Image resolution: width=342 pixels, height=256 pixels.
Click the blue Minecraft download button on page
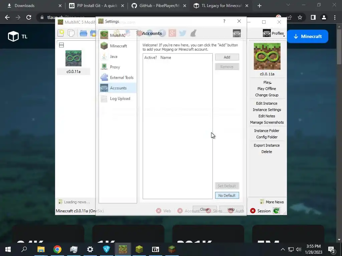coord(308,36)
